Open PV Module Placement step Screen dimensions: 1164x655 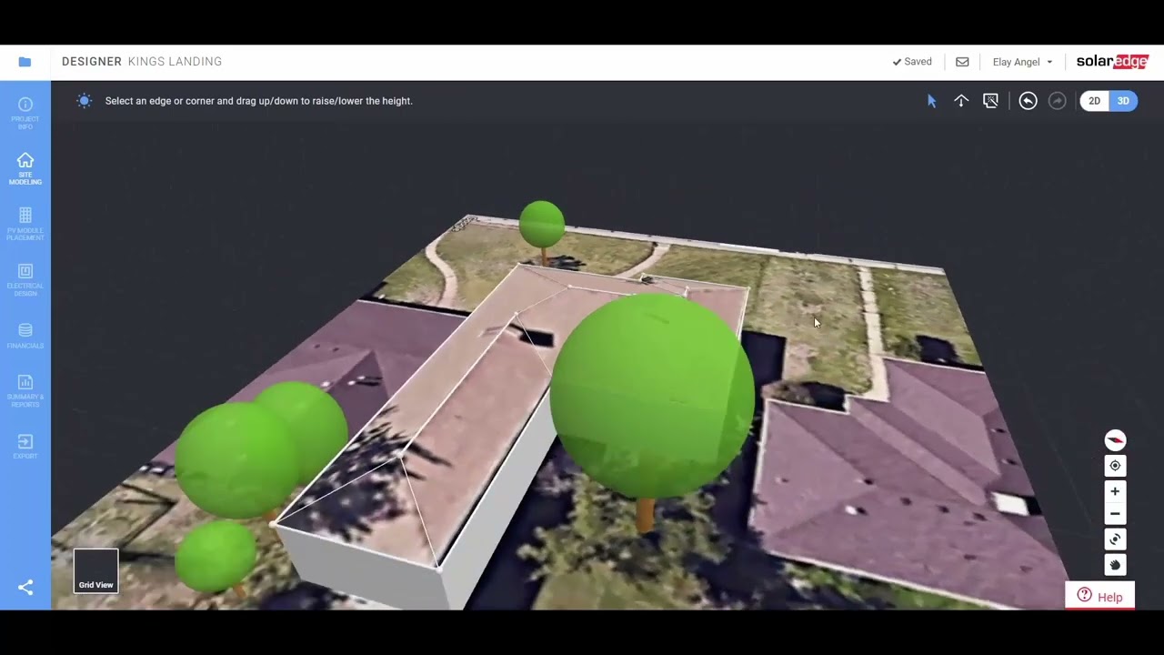(x=25, y=224)
